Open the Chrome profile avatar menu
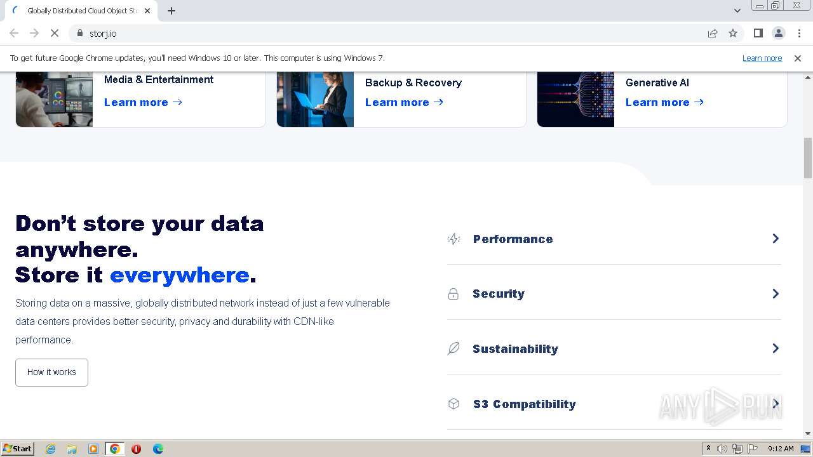This screenshot has height=457, width=813. point(778,33)
